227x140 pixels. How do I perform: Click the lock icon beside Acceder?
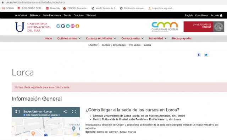(221, 15)
